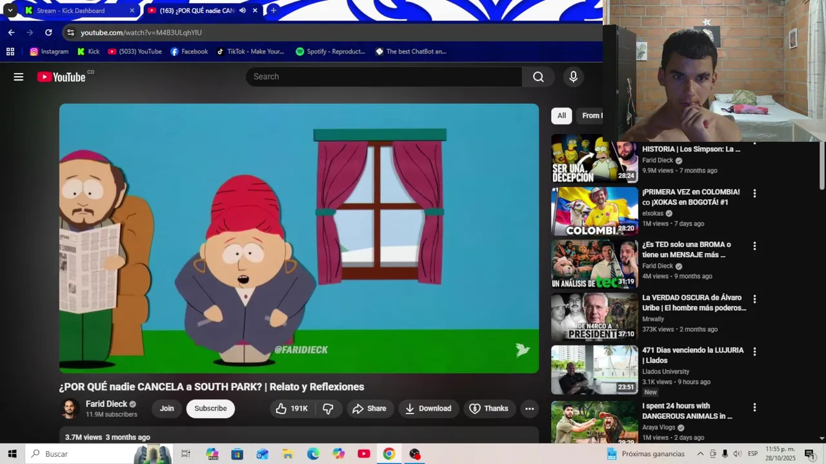Reload the page
The image size is (826, 464).
pyautogui.click(x=48, y=32)
